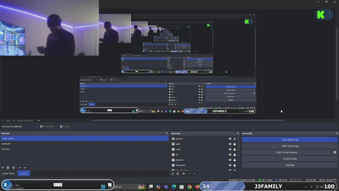Move source down in Sources toolbar

coord(194,174)
